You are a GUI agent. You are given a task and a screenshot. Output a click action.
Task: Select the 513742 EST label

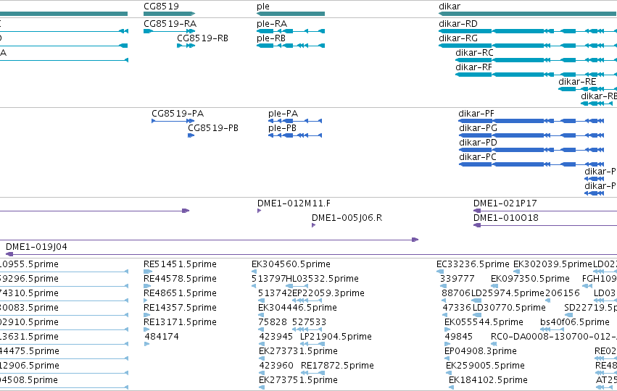click(x=275, y=293)
